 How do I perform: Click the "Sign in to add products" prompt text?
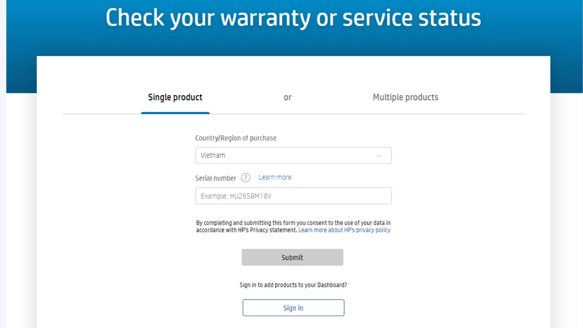tap(293, 285)
